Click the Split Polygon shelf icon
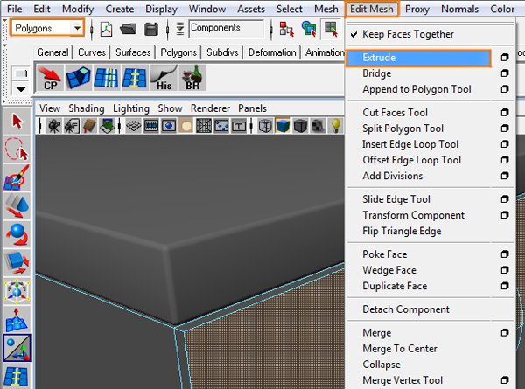The width and height of the screenshot is (525, 389). pyautogui.click(x=135, y=78)
